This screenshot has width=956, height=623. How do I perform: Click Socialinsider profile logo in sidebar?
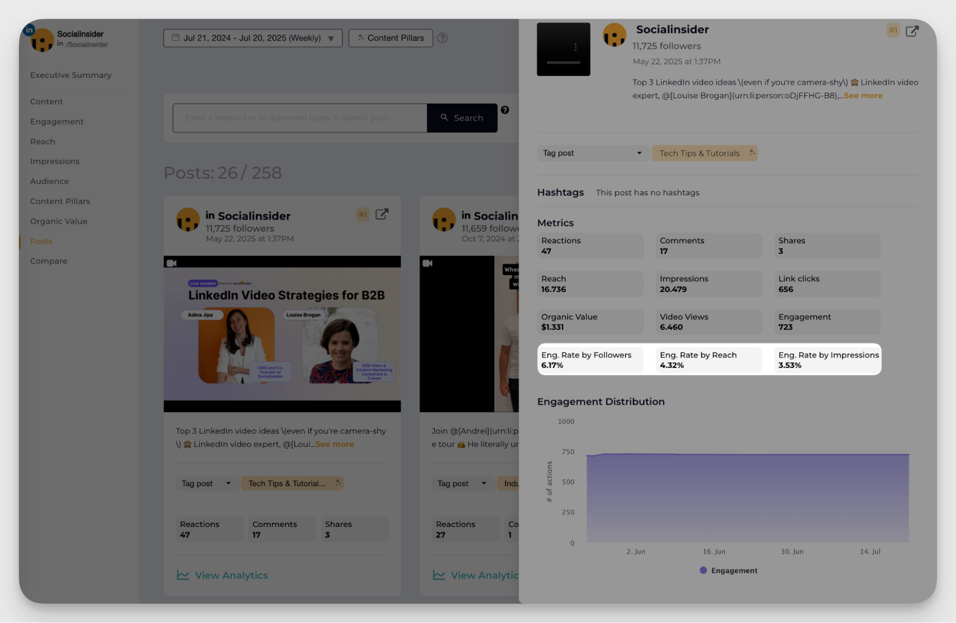42,40
